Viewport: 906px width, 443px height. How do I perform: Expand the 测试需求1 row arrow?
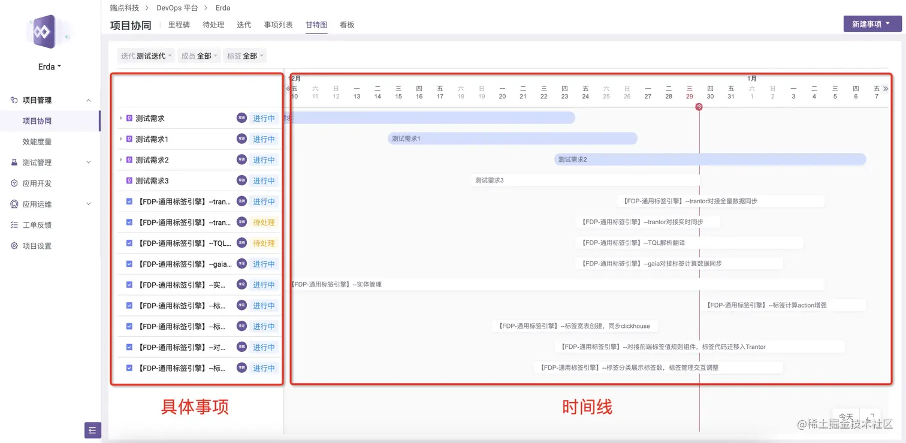point(121,139)
